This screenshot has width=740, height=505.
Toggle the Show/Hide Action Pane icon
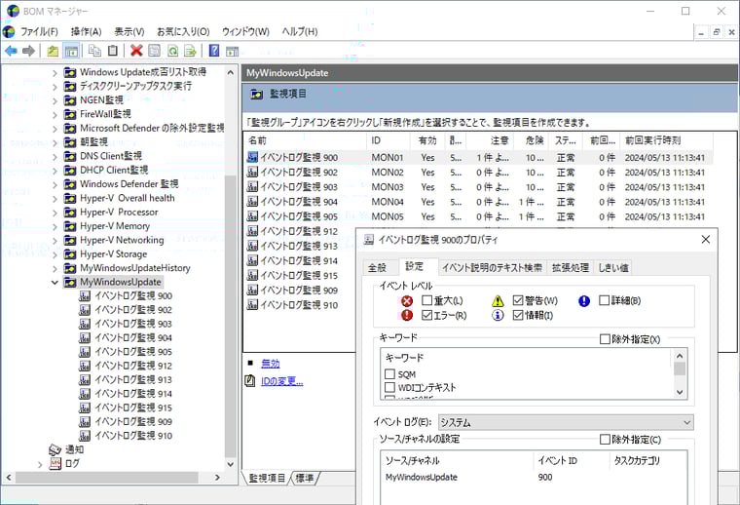pos(232,51)
